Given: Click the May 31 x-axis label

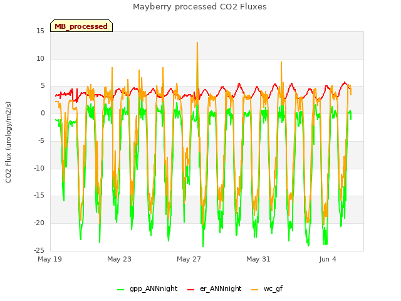Looking at the screenshot, I should click(258, 259).
